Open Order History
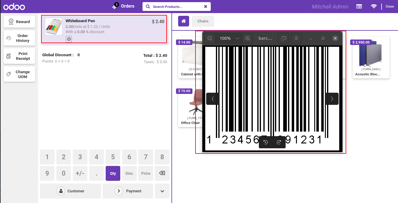Viewport: 398px width, 203px height. (x=19, y=38)
